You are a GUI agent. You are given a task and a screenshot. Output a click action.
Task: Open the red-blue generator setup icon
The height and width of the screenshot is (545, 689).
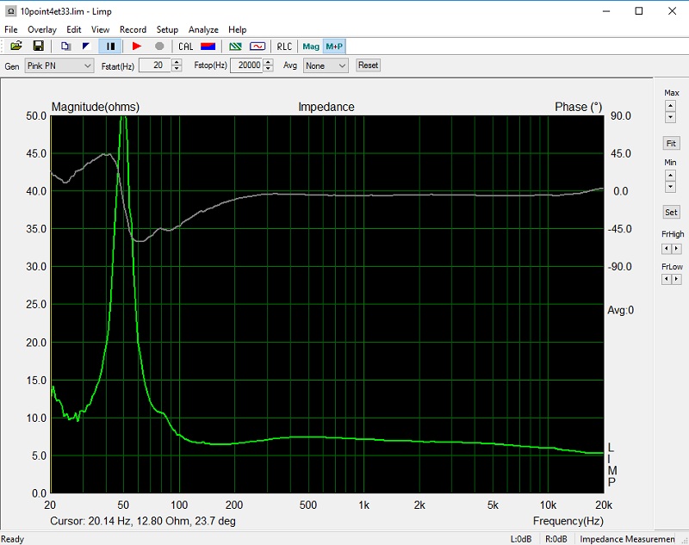point(208,46)
